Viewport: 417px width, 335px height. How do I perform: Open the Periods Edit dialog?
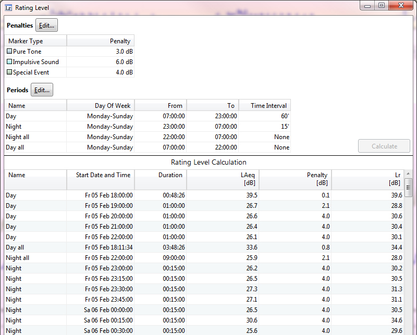pyautogui.click(x=42, y=90)
